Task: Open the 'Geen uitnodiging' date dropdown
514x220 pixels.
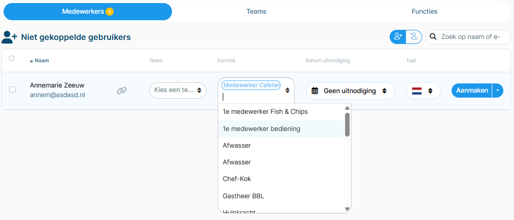Action: pos(351,91)
